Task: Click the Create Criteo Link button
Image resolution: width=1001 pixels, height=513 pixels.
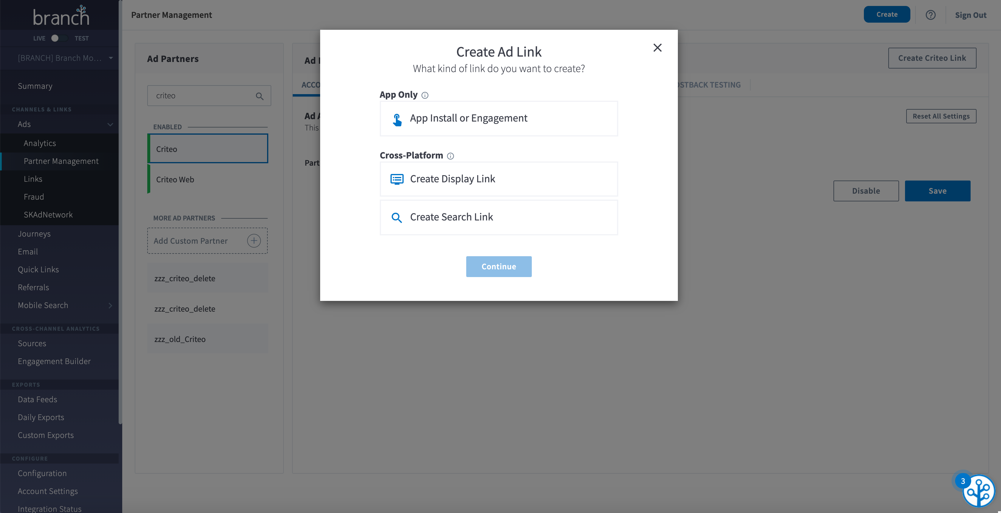Action: tap(932, 58)
